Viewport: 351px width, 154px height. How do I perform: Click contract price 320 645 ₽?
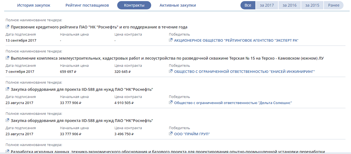pyautogui.click(x=122, y=71)
